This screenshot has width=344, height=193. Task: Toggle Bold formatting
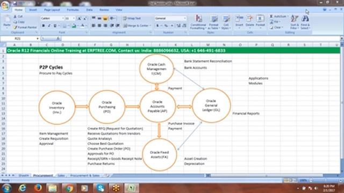point(43,26)
